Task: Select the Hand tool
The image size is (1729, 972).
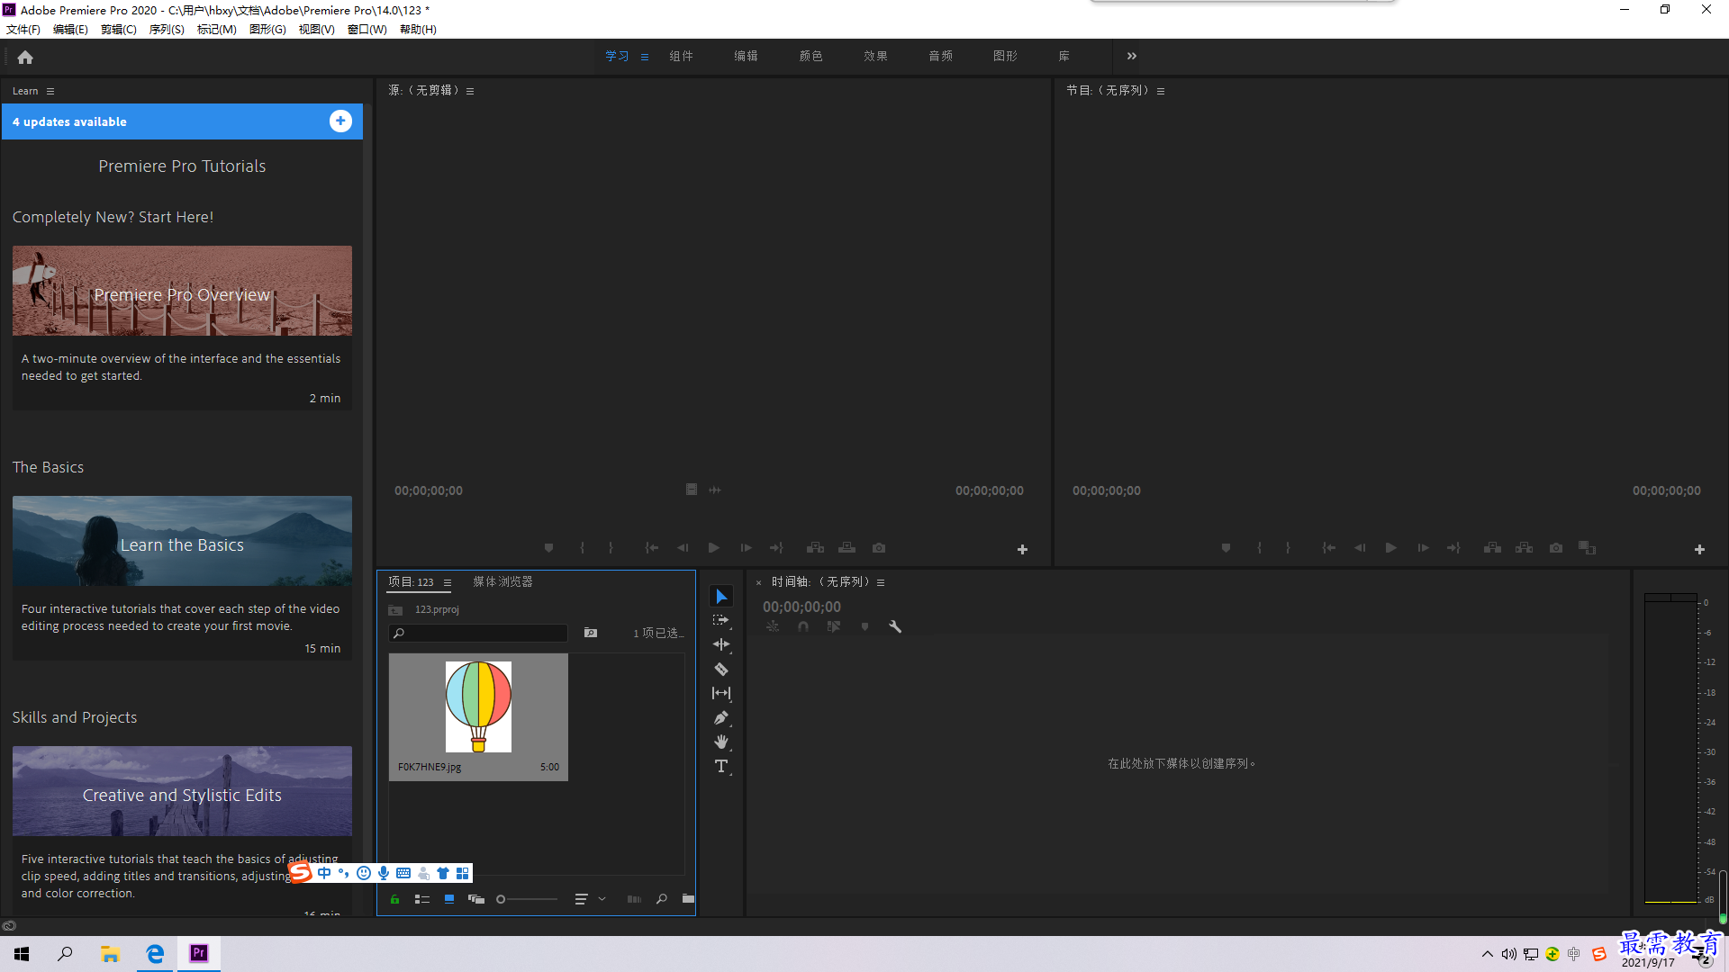Action: tap(721, 742)
